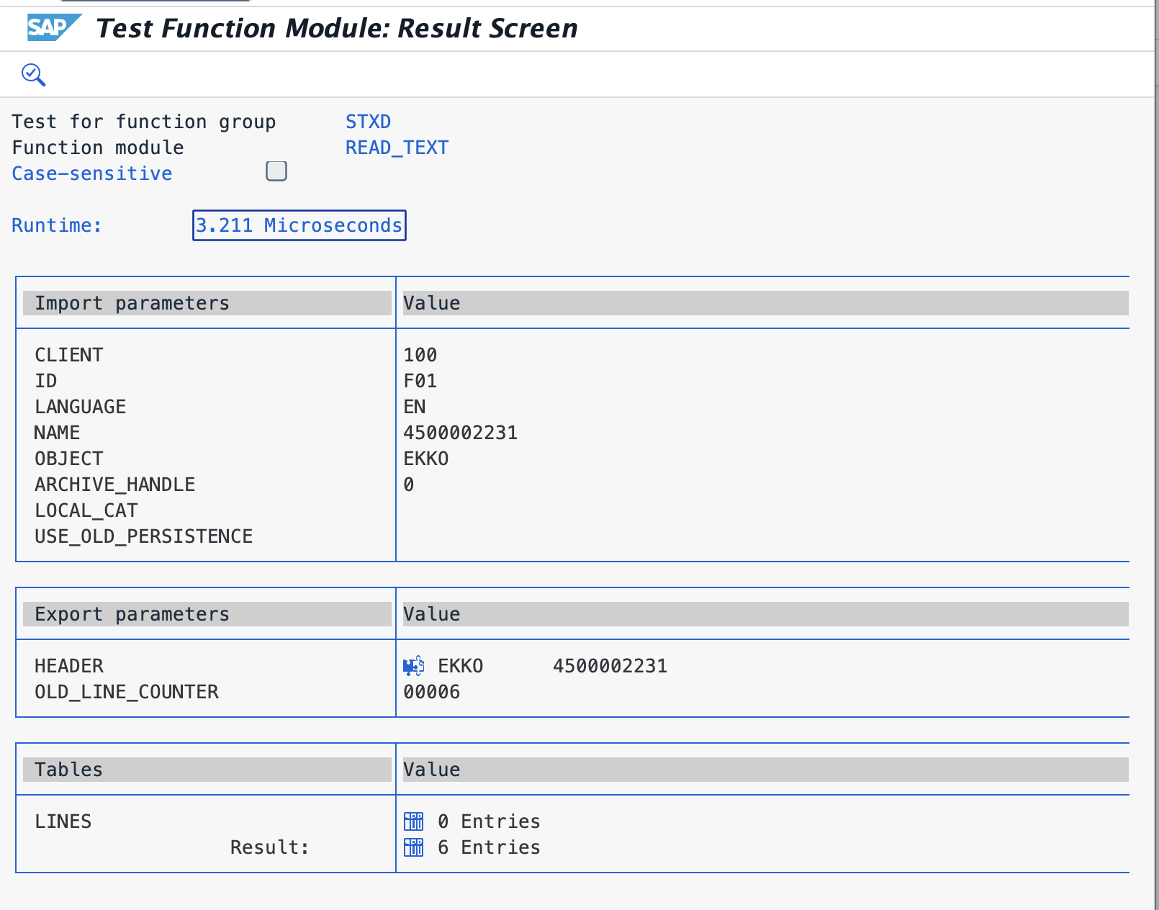The width and height of the screenshot is (1159, 910).
Task: Click HEADER value EKKO
Action: tap(461, 666)
